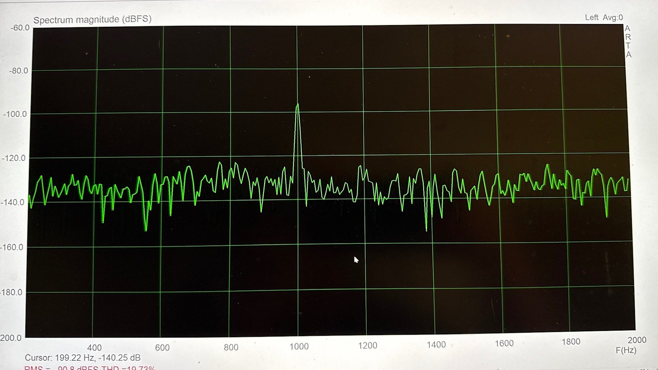
Task: Click the '600' frequency axis label
Action: pyautogui.click(x=162, y=348)
